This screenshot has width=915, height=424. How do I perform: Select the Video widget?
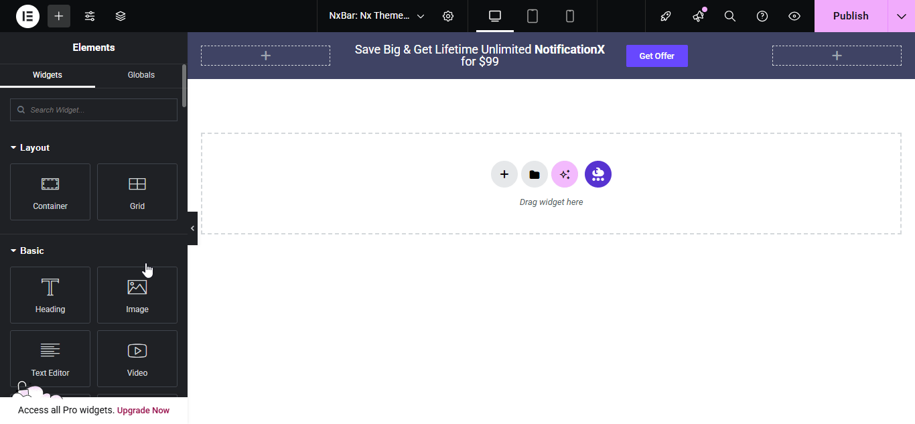point(137,358)
